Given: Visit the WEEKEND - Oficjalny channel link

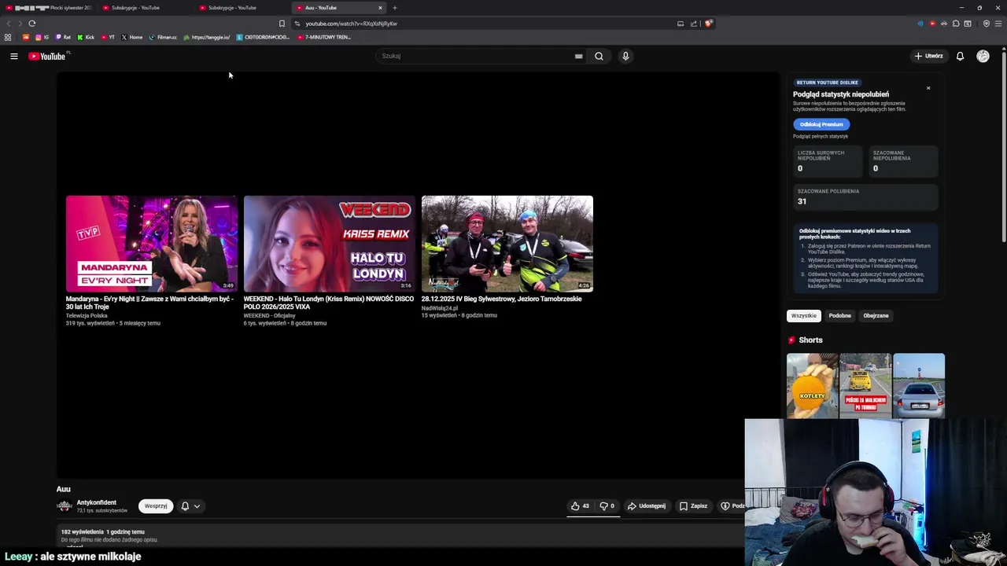Looking at the screenshot, I should pyautogui.click(x=269, y=315).
